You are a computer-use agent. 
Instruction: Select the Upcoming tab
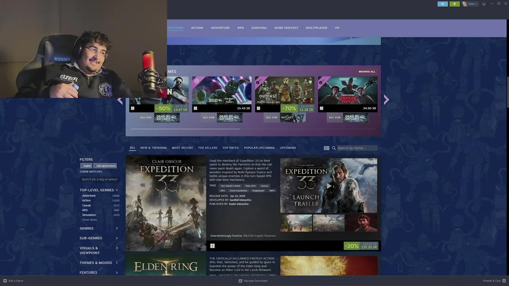click(288, 148)
